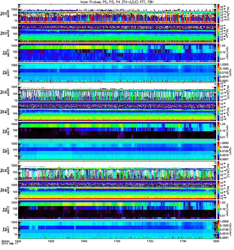Click the 'thd fff 64 scm3' y-axis label
The height and width of the screenshot is (250, 234).
[5, 112]
